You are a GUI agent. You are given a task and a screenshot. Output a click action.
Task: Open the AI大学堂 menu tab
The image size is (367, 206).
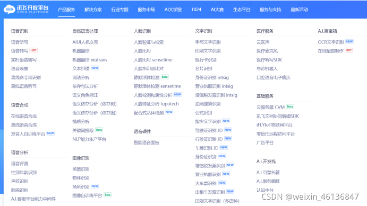173,10
